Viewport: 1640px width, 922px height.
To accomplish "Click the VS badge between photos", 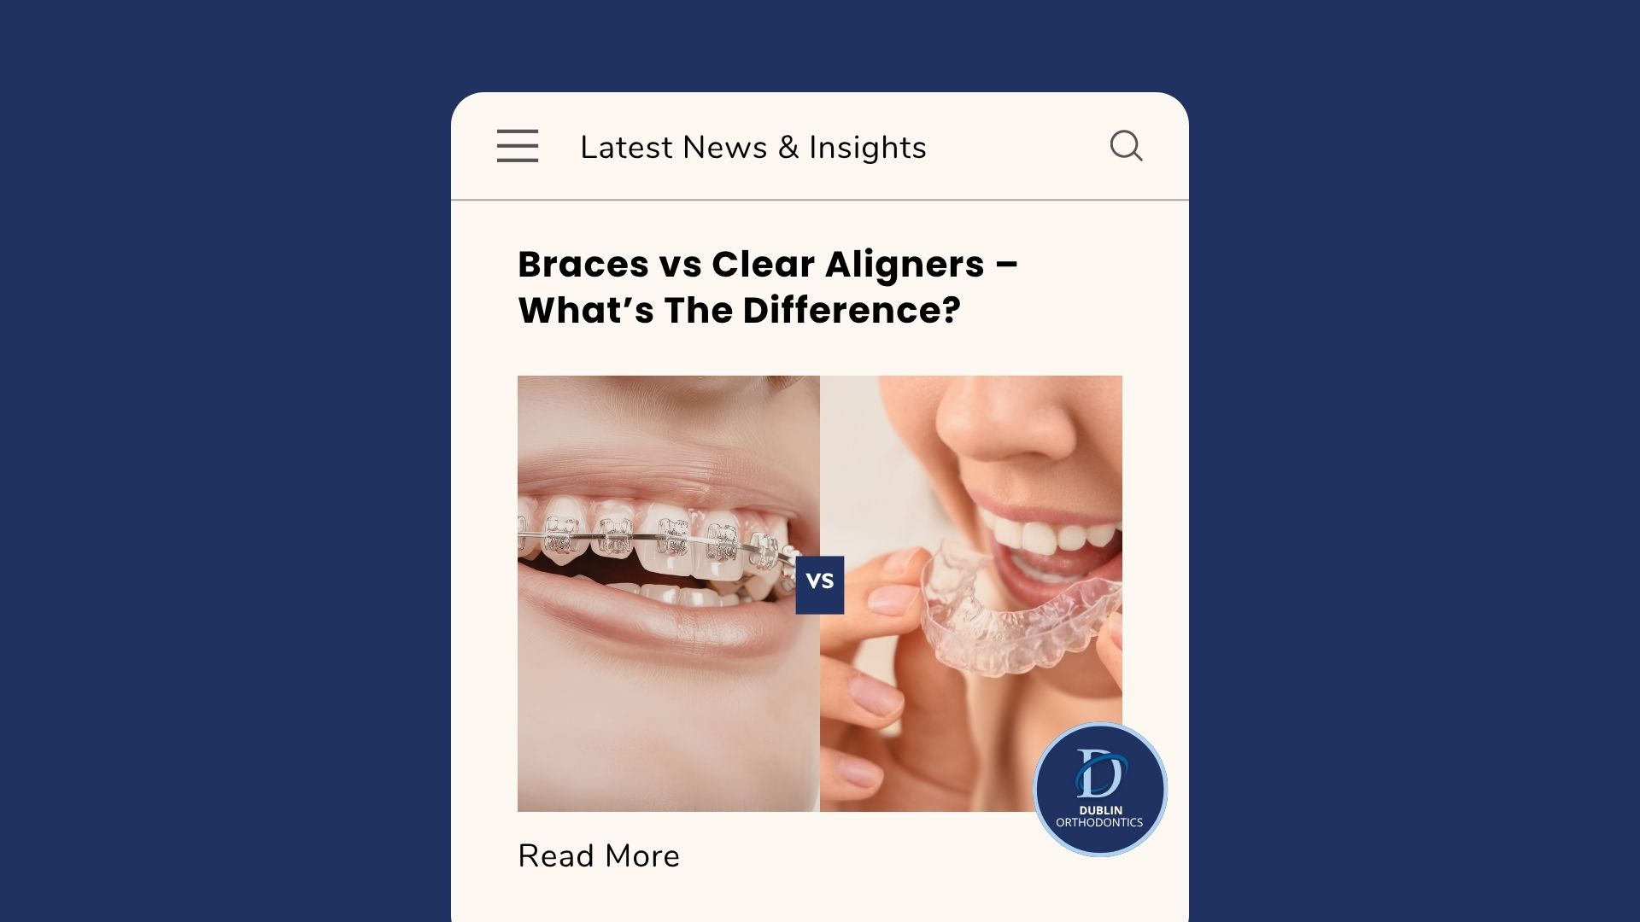I will click(820, 585).
